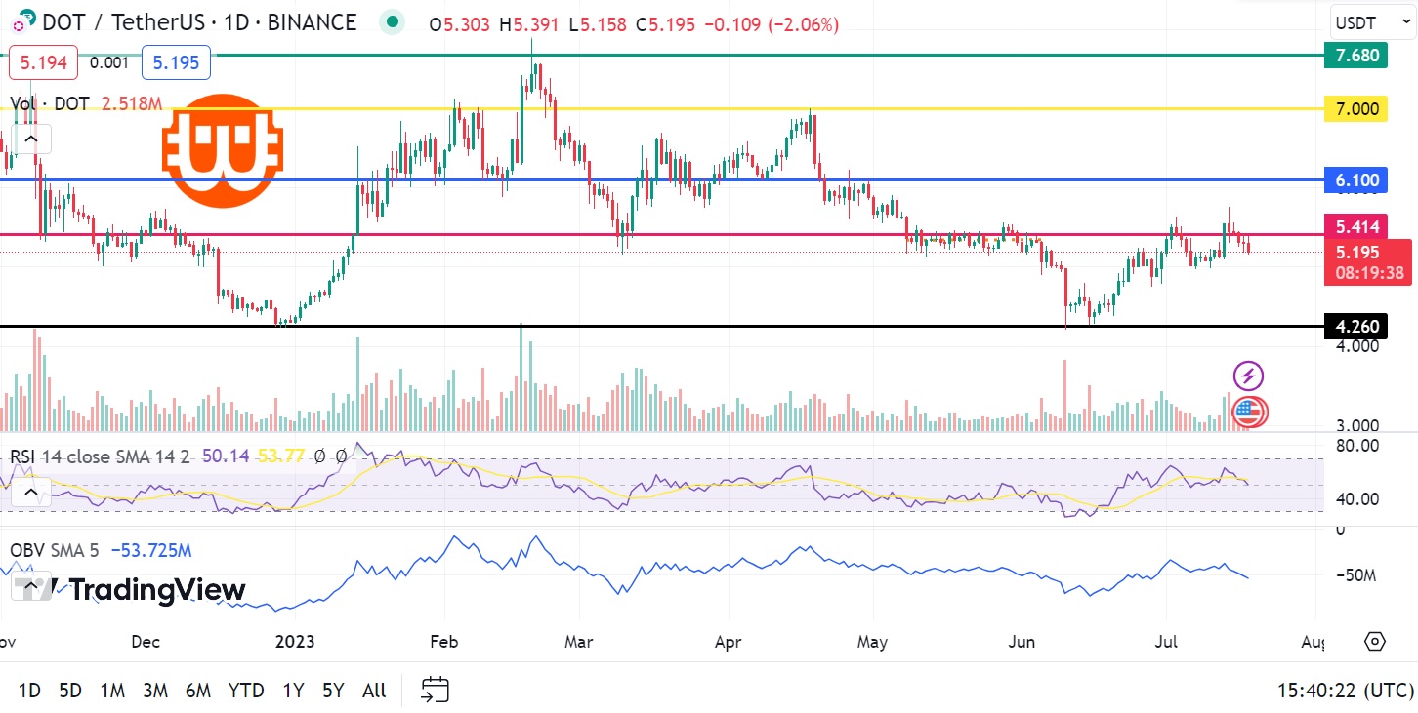This screenshot has height=713, width=1418.
Task: Select the 1D time range
Action: (30, 691)
